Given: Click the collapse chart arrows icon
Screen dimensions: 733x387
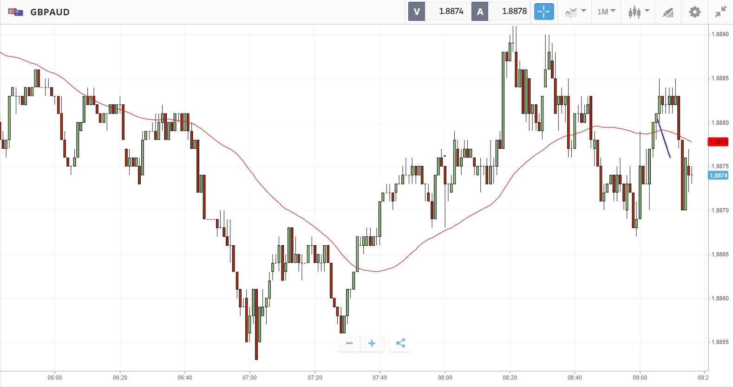Looking at the screenshot, I should click(x=720, y=12).
